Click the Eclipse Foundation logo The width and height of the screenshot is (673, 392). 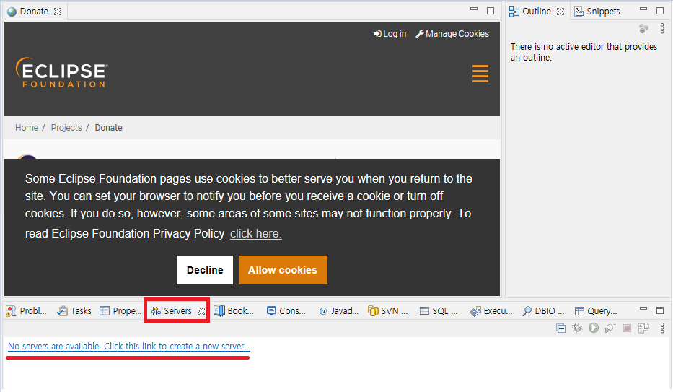pos(62,73)
